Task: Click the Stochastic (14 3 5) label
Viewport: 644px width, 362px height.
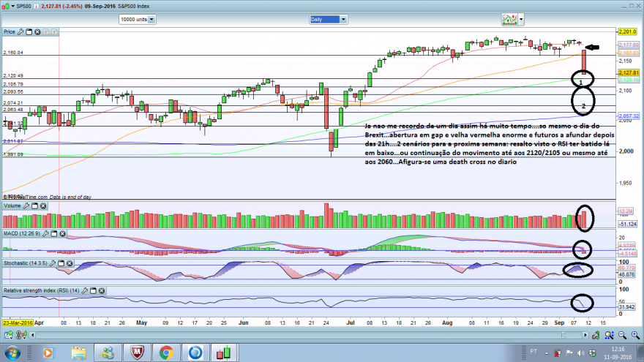Action: pyautogui.click(x=26, y=263)
